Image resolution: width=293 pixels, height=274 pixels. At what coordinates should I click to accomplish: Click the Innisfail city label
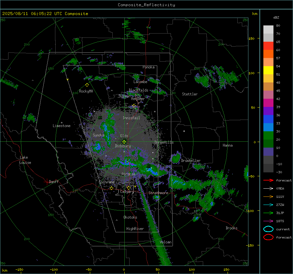[131, 118]
